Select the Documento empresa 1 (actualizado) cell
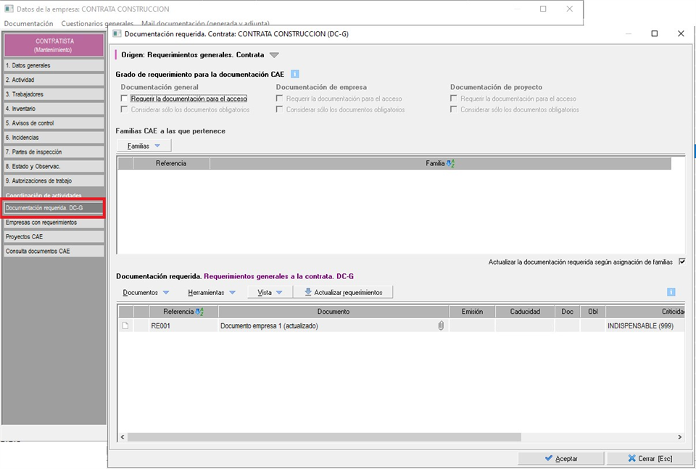Viewport: 696px width, 469px height. click(x=333, y=325)
